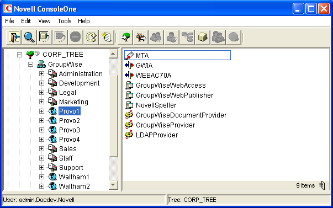The width and height of the screenshot is (333, 208).
Task: Click the Help question mark document icon
Action: click(107, 38)
